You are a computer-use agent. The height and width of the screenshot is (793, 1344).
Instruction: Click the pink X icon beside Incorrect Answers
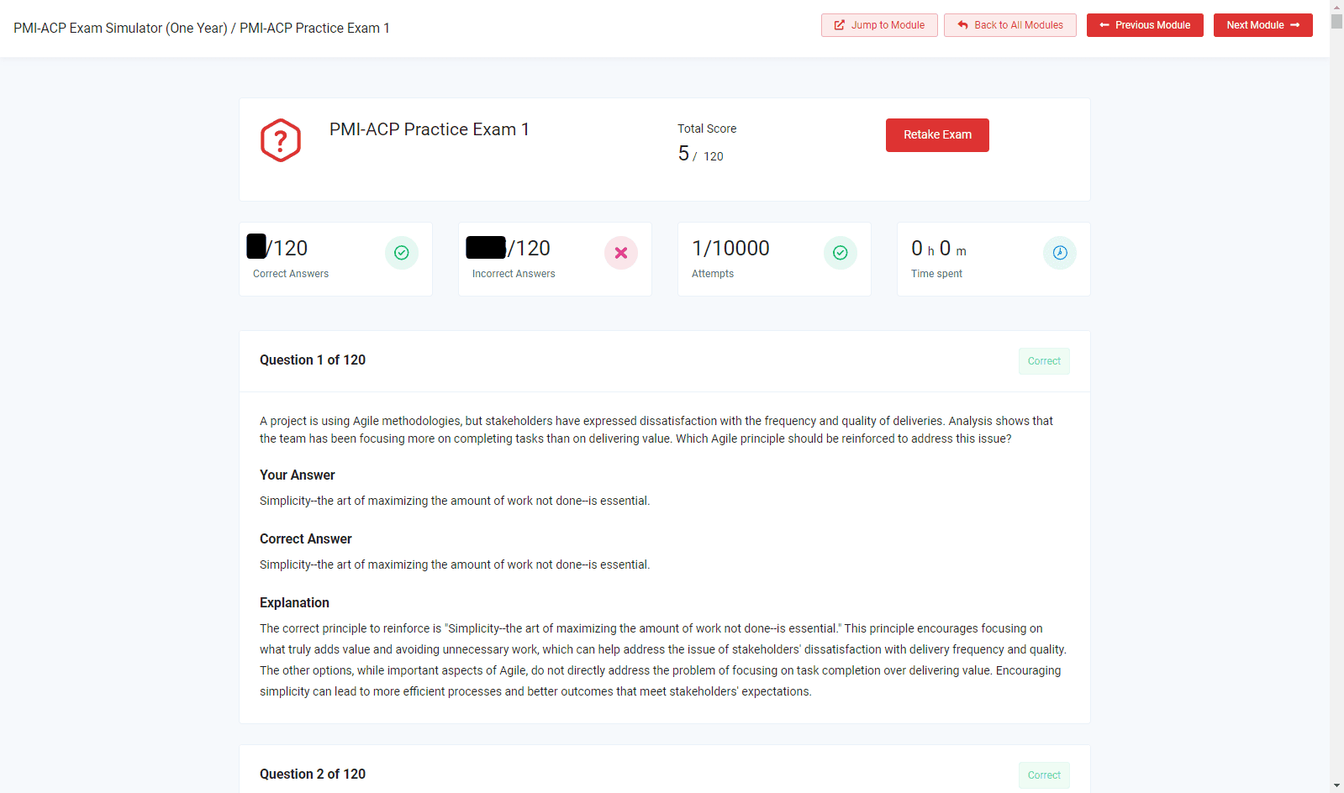pos(621,253)
